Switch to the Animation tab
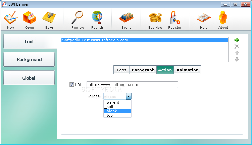The height and width of the screenshot is (145, 252). pyautogui.click(x=187, y=70)
